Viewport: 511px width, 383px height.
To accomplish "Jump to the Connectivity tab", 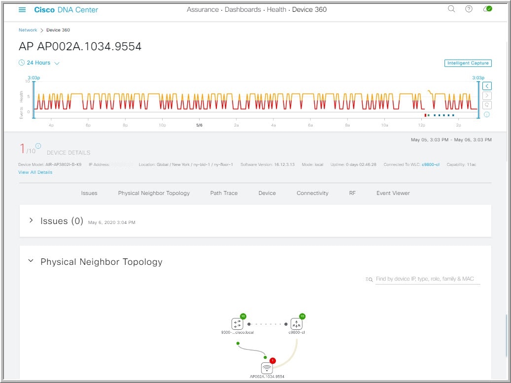I will (x=312, y=193).
